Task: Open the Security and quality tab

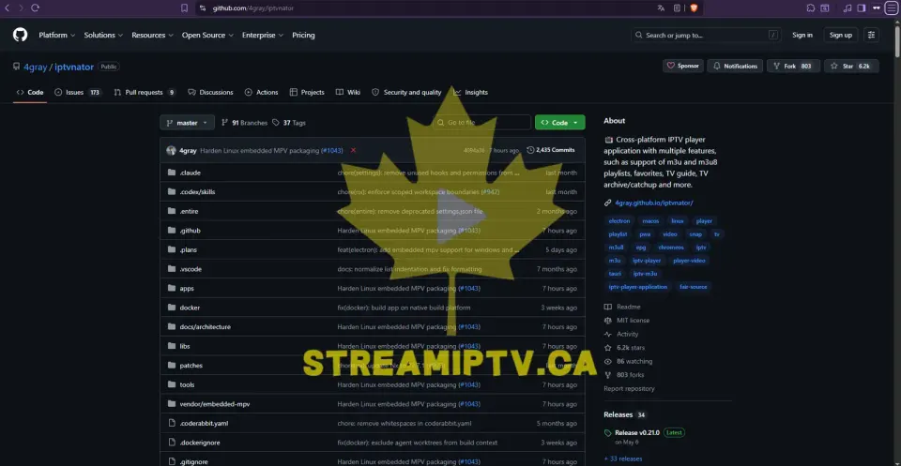Action: (406, 93)
